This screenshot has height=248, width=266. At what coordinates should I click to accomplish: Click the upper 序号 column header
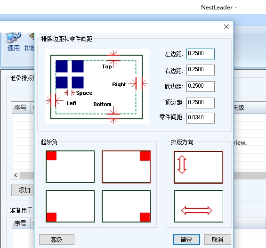[x=21, y=107]
